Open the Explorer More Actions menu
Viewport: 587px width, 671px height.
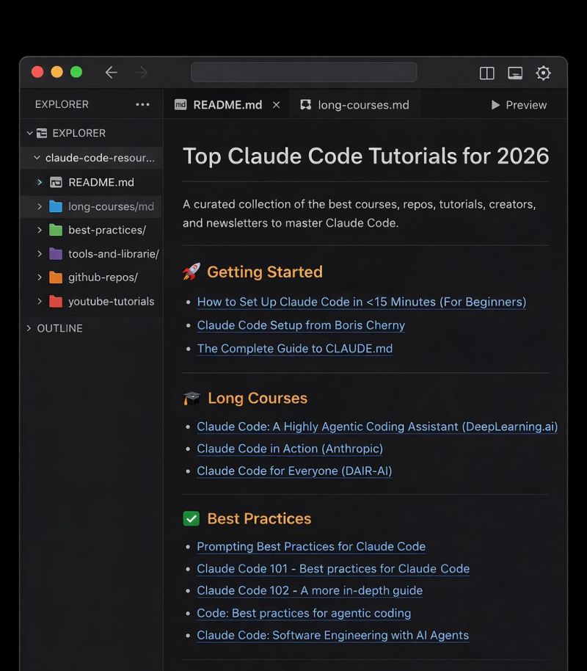142,105
